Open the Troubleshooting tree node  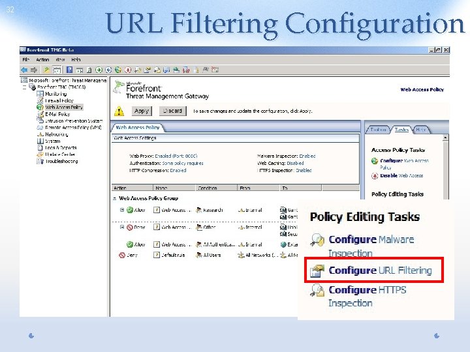(x=61, y=161)
